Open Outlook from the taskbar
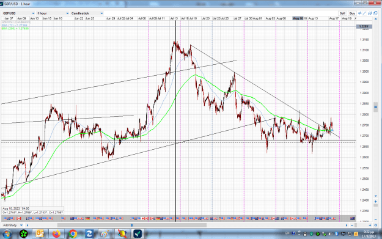Screen dimensions: 382x239 coord(40,234)
